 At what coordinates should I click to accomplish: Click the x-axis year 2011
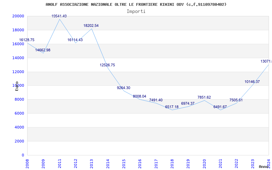tap(60, 164)
